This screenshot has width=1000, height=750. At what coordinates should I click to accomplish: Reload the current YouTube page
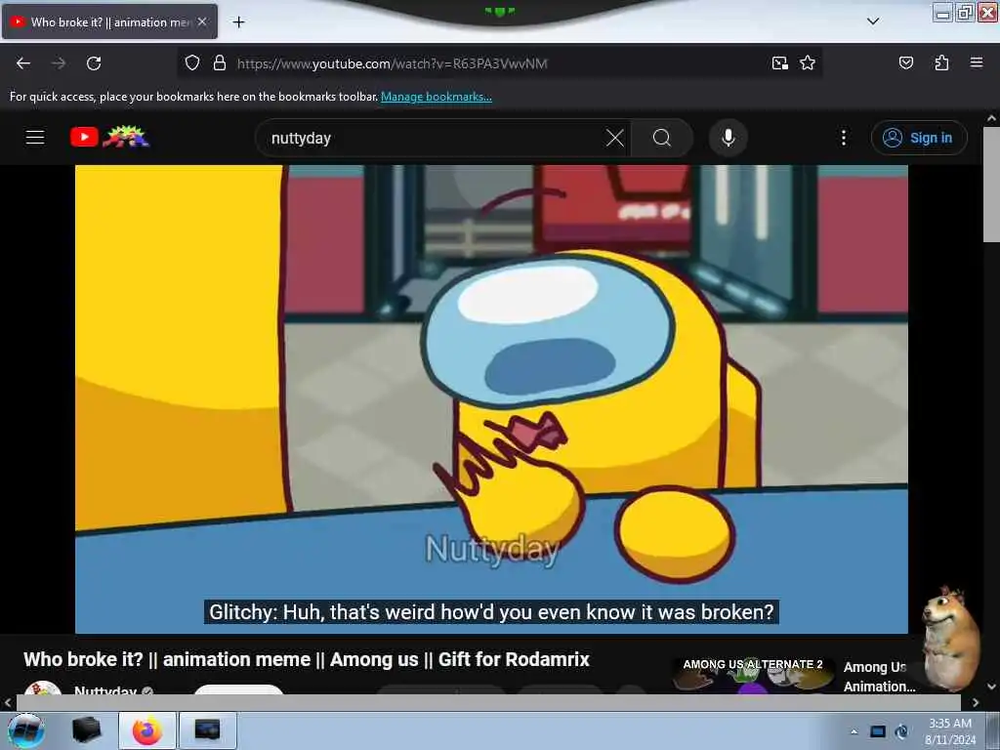(94, 63)
